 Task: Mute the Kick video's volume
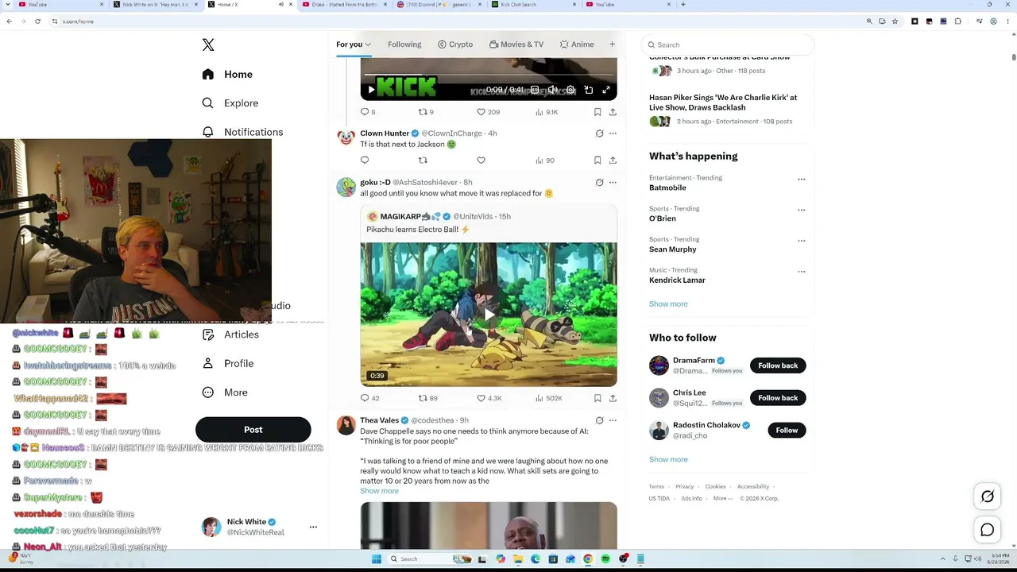(553, 90)
